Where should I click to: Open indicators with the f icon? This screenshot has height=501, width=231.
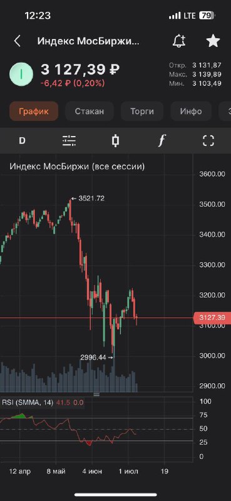tap(162, 140)
